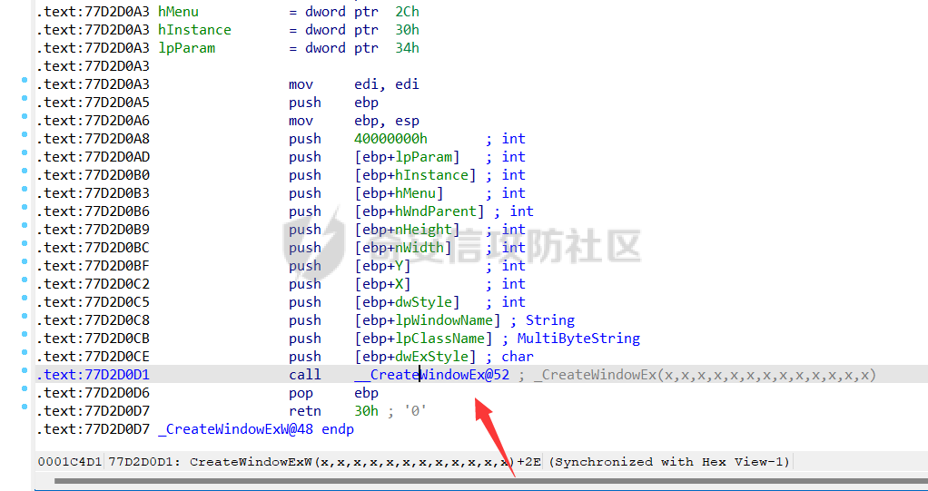The image size is (928, 491).
Task: Click [ebp+hMenu] operand
Action: [399, 193]
